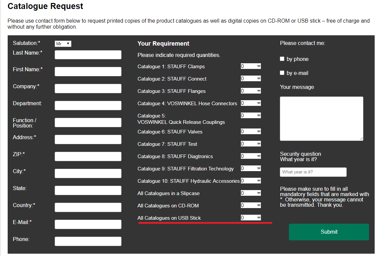
Task: Click the 'Catalogue Request' page title
Action: 45,6
